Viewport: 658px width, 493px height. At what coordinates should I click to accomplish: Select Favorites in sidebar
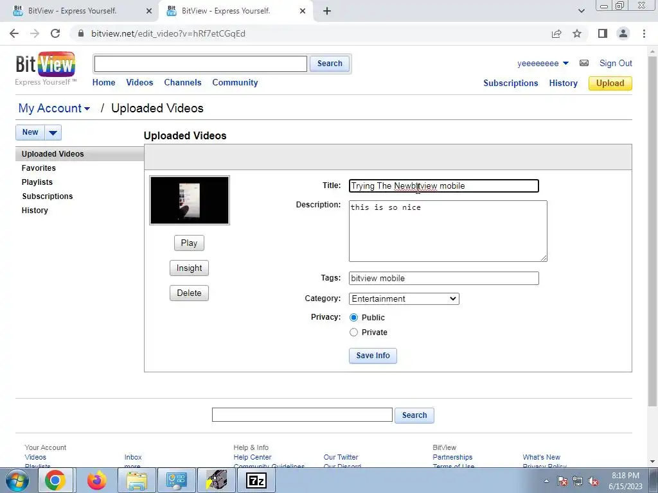click(39, 168)
